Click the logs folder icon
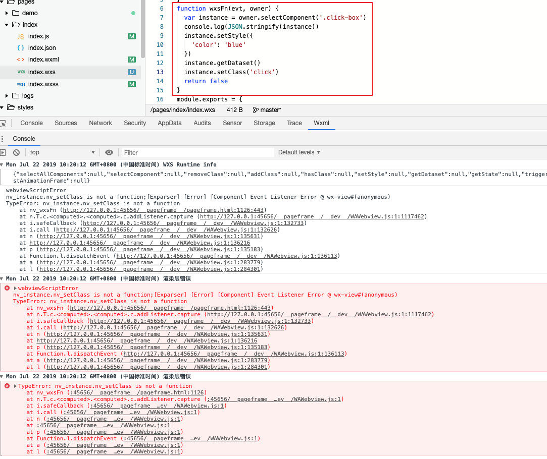 [16, 95]
